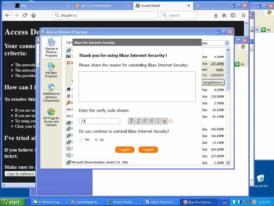
Task: Click the dro.pm/bg address bar
Action: pos(105,15)
